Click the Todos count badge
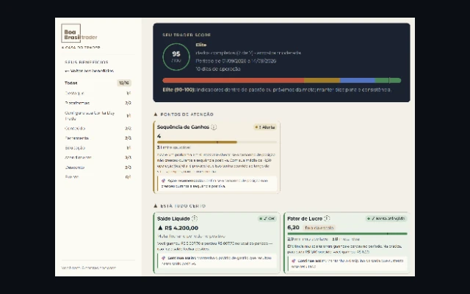The height and width of the screenshot is (294, 470). point(124,83)
